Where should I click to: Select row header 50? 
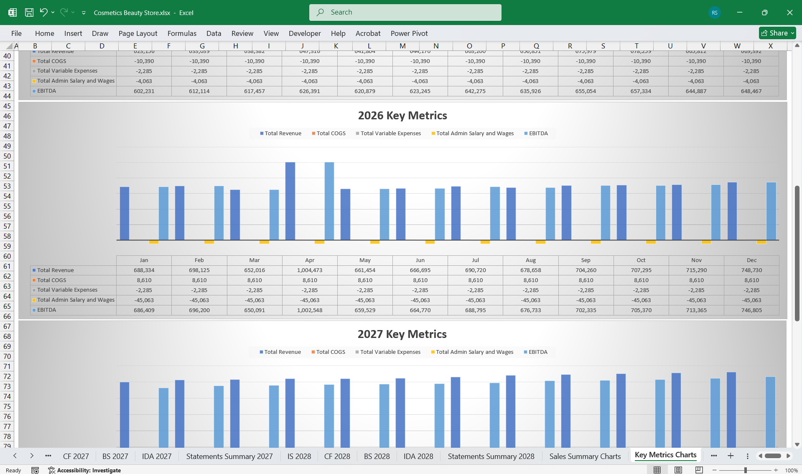(x=7, y=156)
